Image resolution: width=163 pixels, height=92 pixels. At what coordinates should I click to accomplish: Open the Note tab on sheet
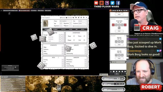(x=83, y=30)
